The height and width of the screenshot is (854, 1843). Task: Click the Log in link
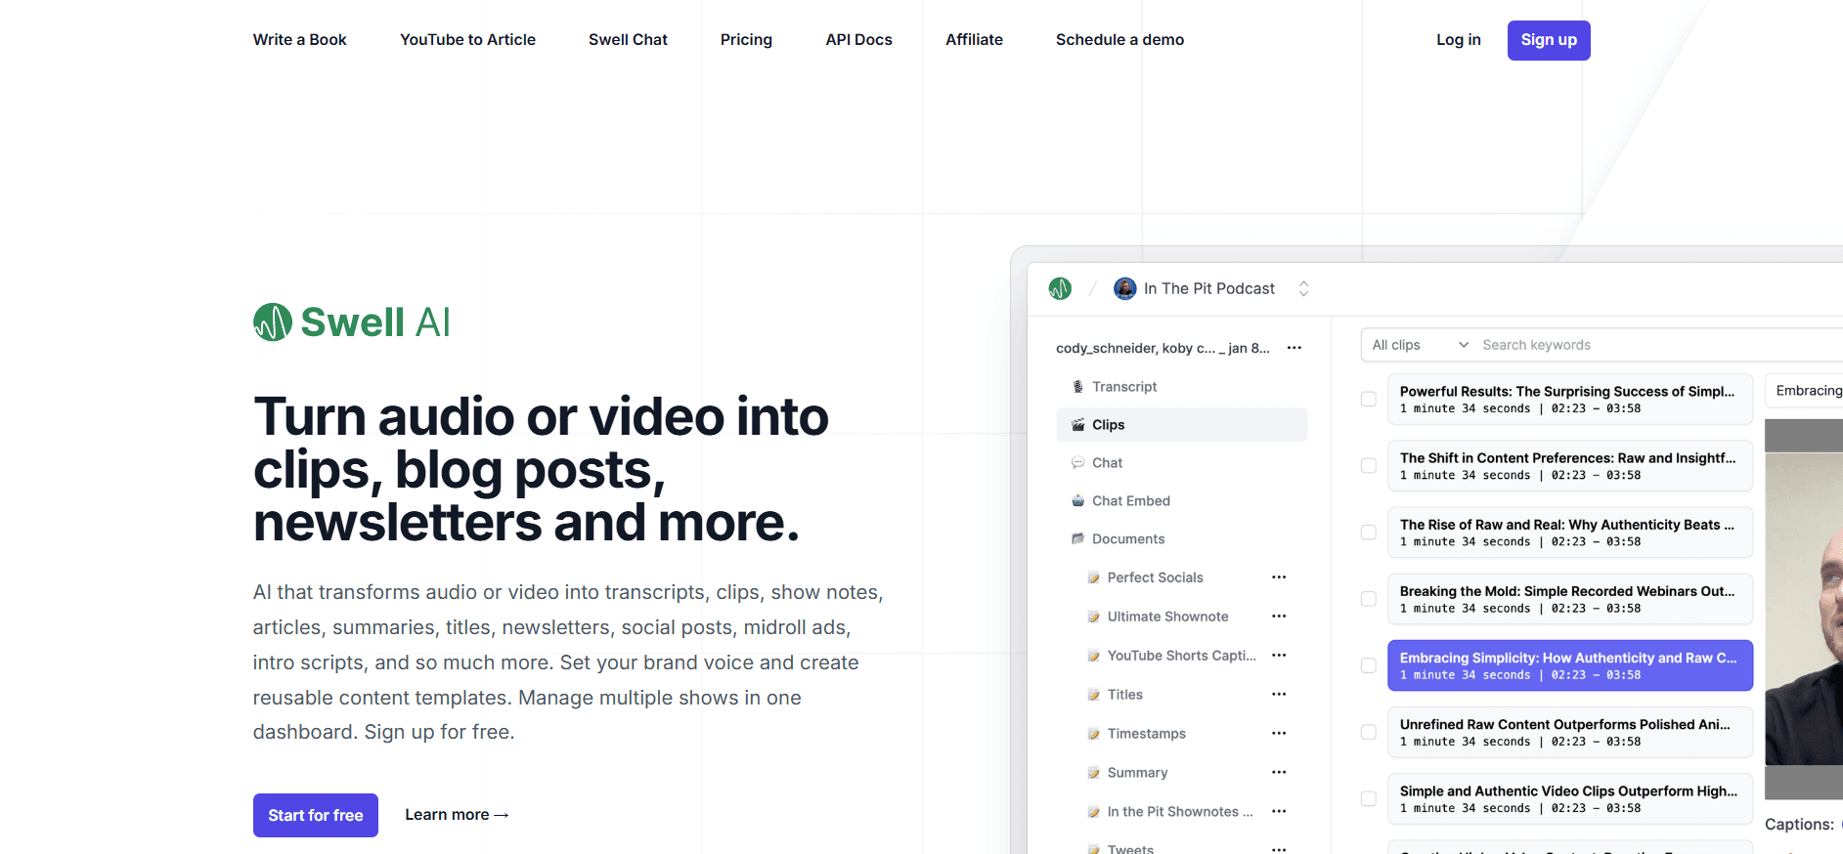(1458, 40)
